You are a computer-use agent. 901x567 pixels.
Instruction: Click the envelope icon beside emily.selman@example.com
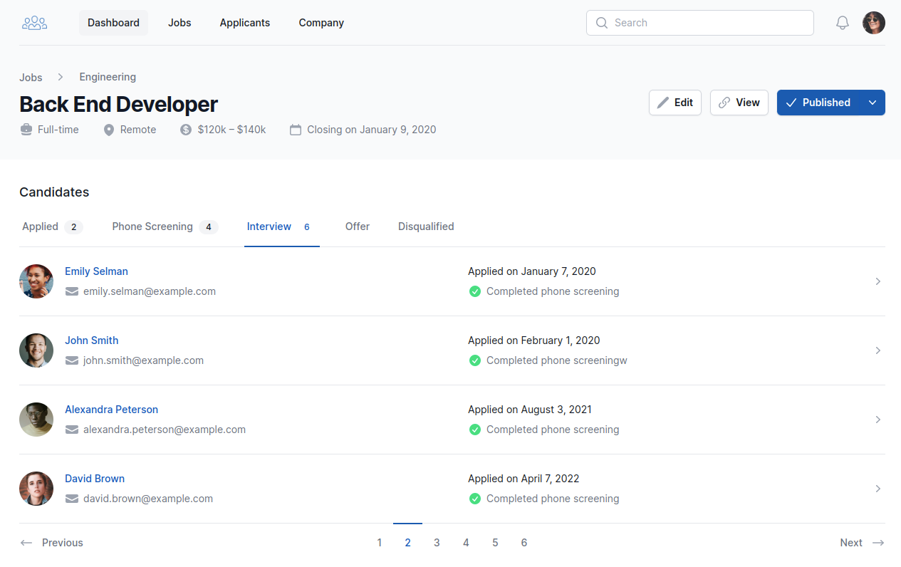(72, 291)
